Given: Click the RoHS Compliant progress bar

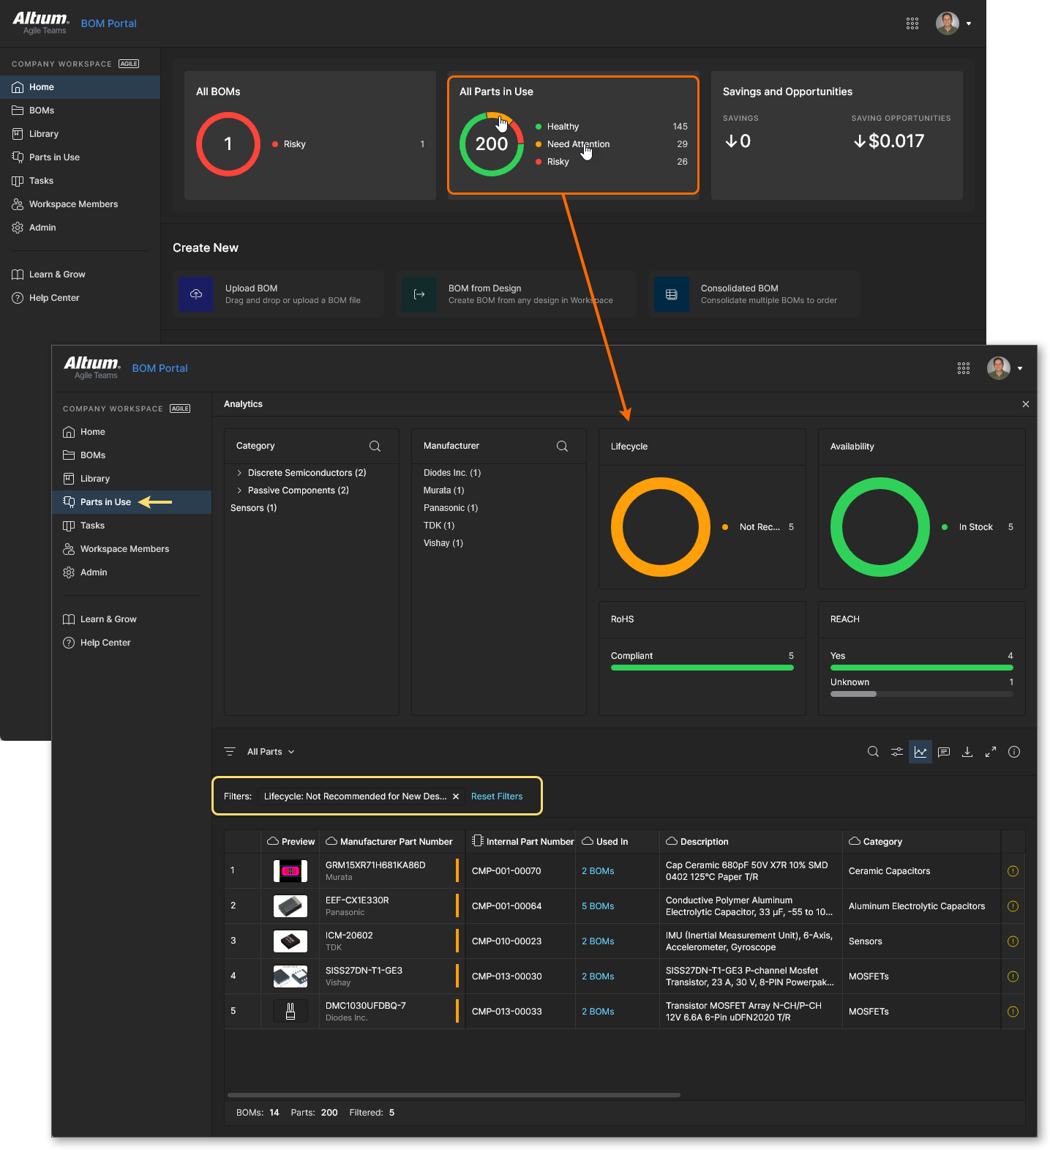Looking at the screenshot, I should pos(702,668).
